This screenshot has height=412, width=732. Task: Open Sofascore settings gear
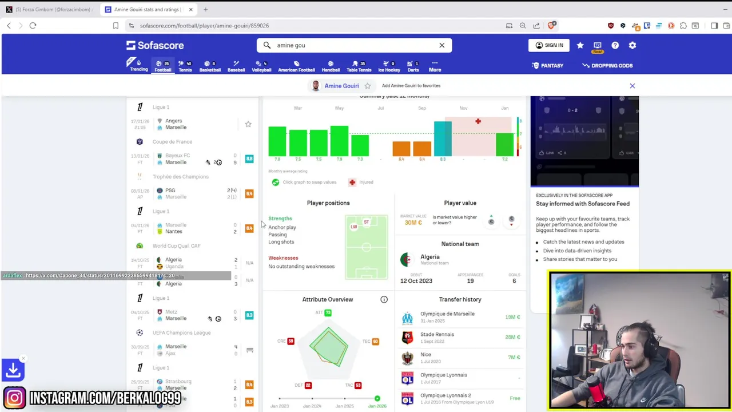(632, 45)
